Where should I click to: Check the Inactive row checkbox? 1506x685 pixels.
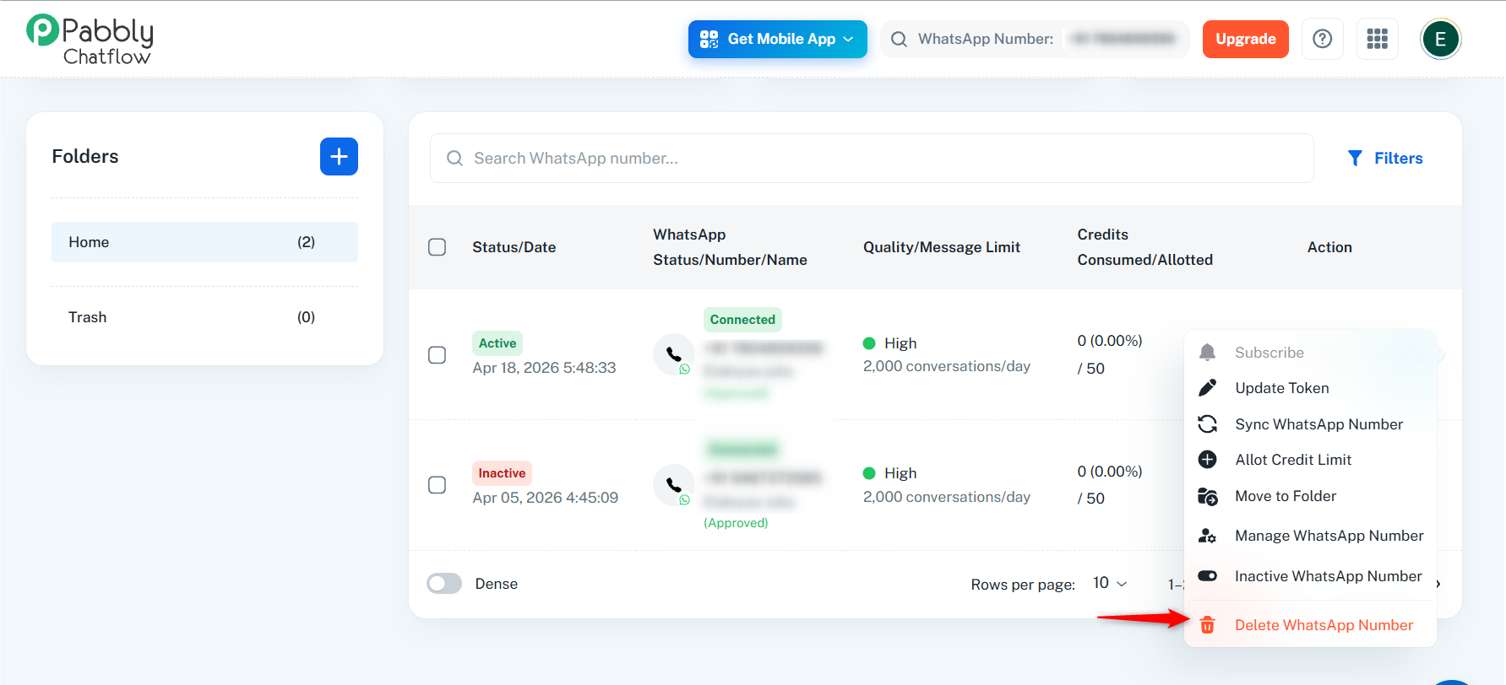(437, 485)
